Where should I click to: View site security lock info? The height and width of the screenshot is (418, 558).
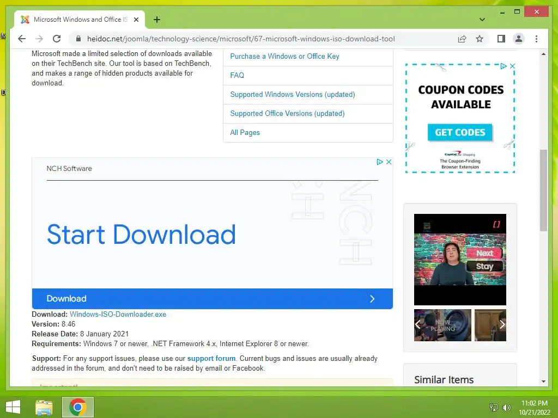[x=78, y=39]
